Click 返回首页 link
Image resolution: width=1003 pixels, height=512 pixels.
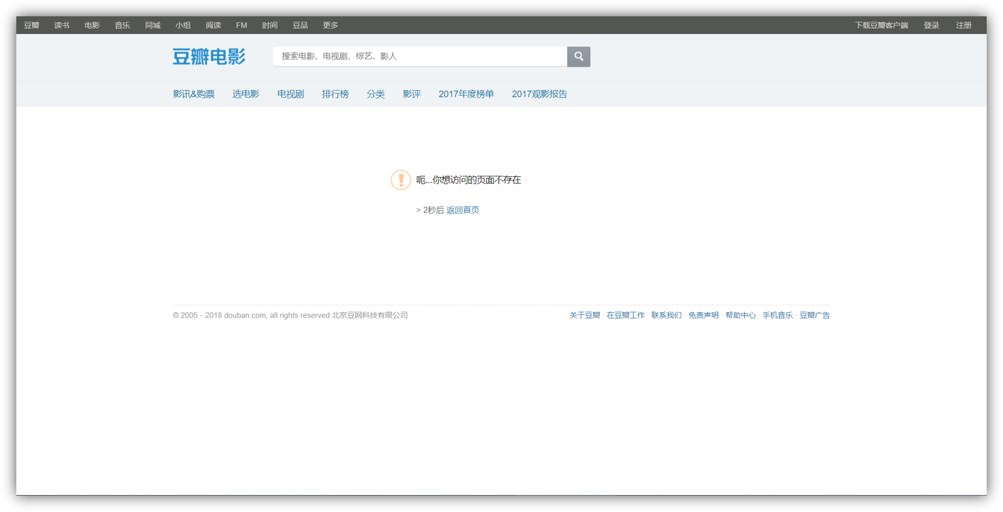463,210
